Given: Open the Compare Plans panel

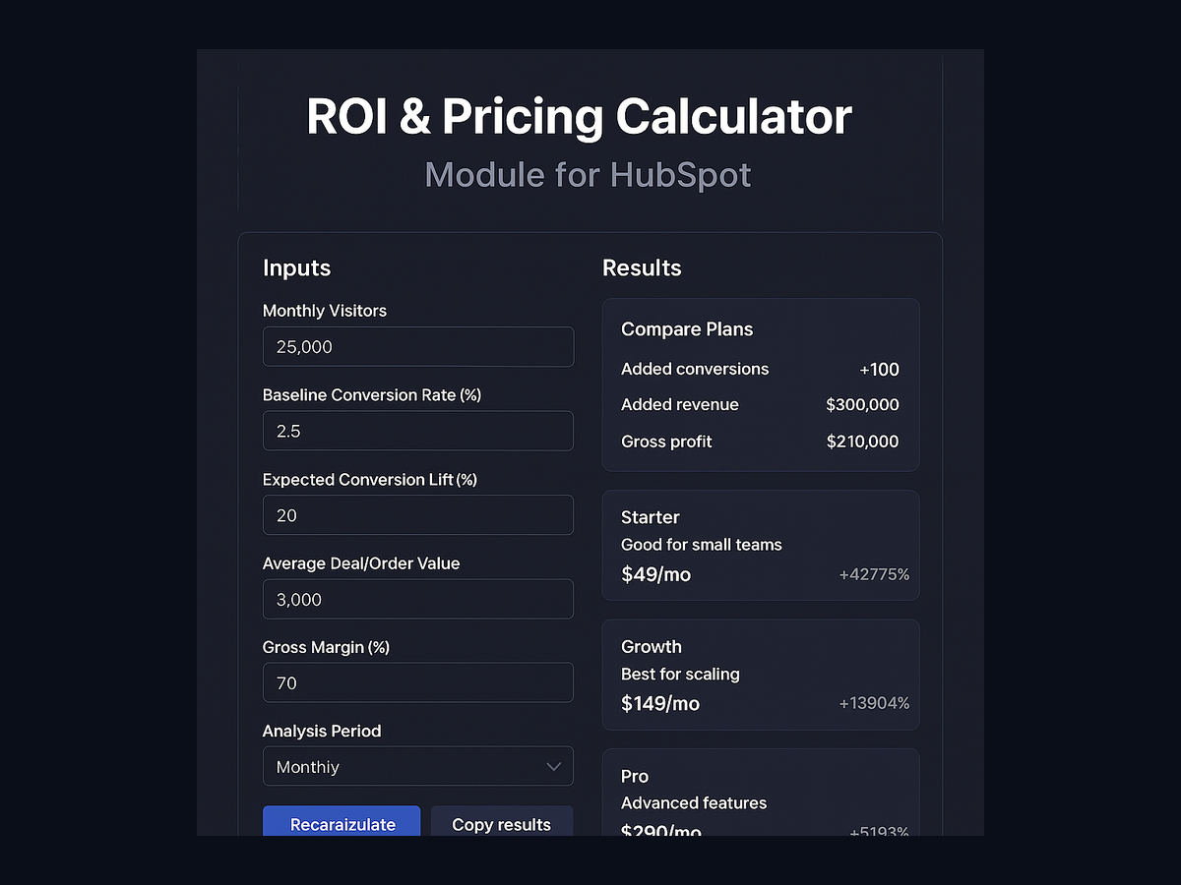Looking at the screenshot, I should pos(760,384).
